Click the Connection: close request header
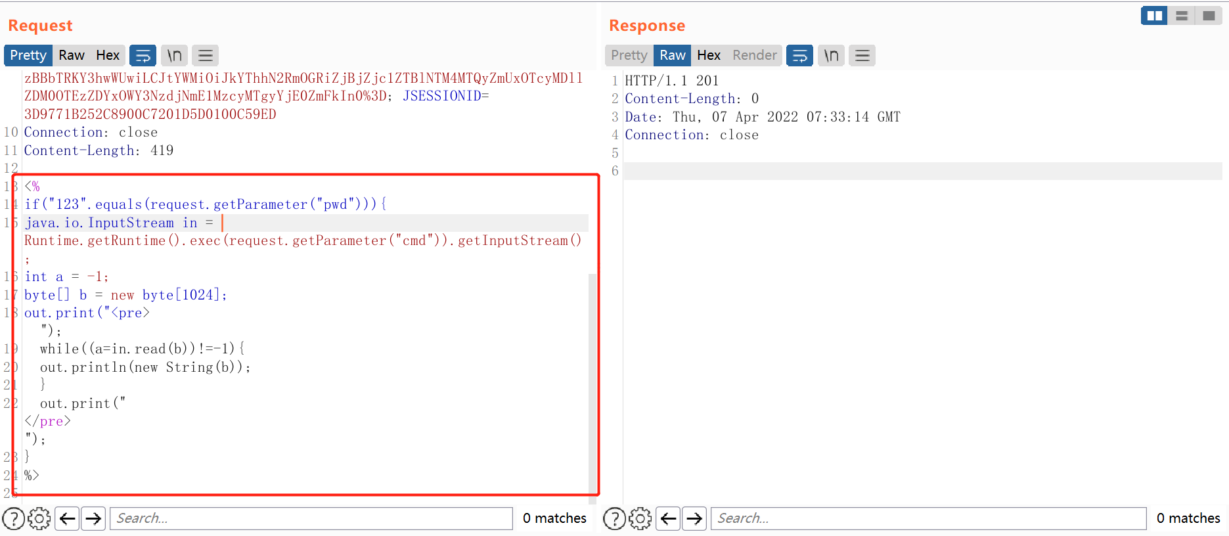The width and height of the screenshot is (1229, 536). coord(91,132)
